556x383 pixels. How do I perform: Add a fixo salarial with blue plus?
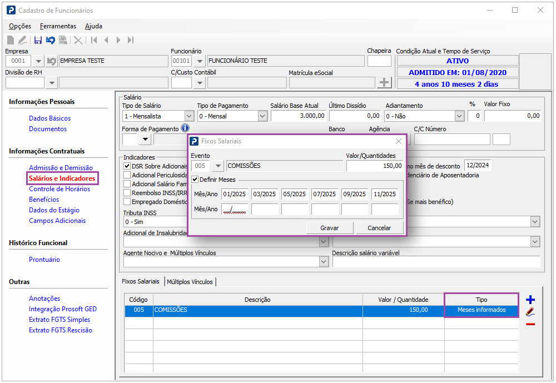click(x=530, y=300)
